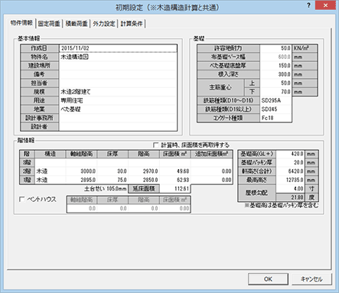Click the empty 備考 field

tap(118, 74)
